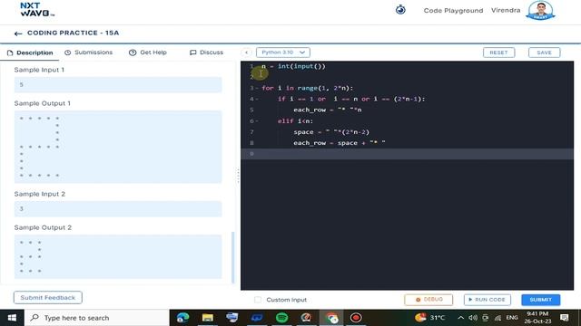The image size is (581, 326).
Task: Fold the elif block at line 6
Action: pos(256,120)
